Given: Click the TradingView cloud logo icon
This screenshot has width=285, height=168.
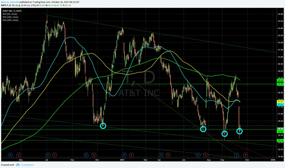Looking at the screenshot, I should pos(18,165).
